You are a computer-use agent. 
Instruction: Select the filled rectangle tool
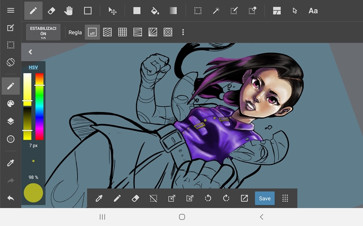[137, 10]
